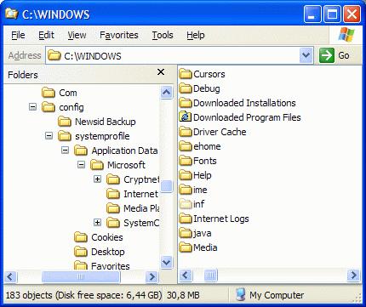Click the Cursors folder icon
The height and width of the screenshot is (307, 366).
[186, 74]
